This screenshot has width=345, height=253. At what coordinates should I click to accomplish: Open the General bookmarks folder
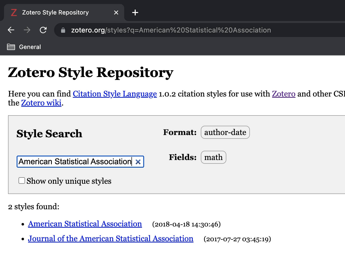[24, 47]
